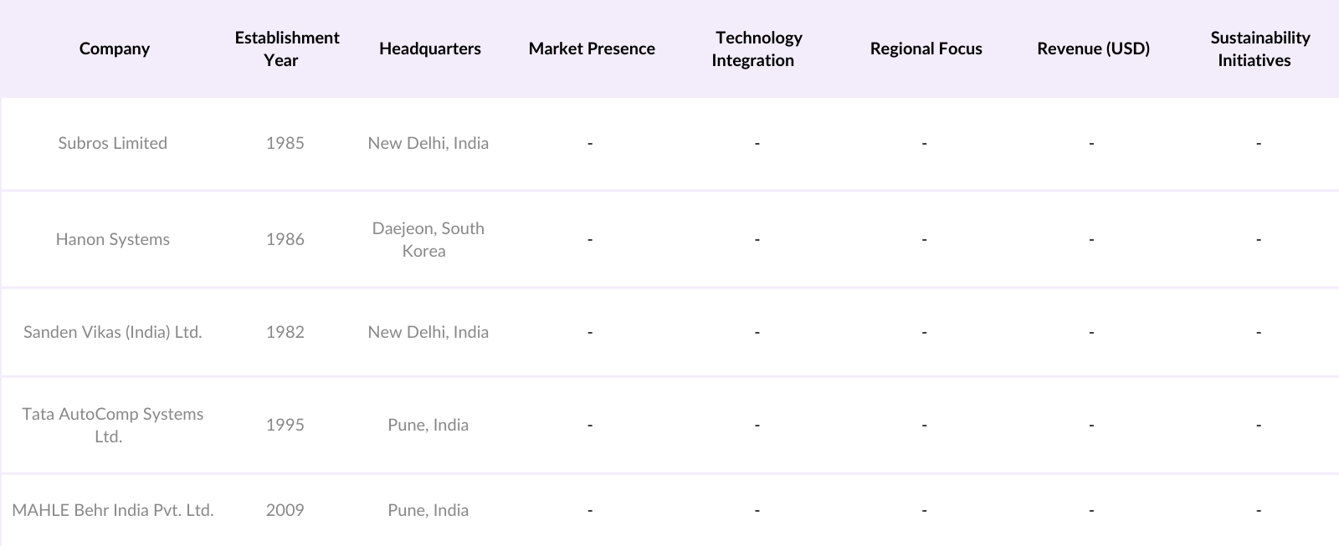This screenshot has width=1339, height=546.
Task: Select the Regional Focus column header
Action: 926,48
